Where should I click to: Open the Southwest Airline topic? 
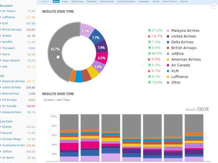pyautogui.click(x=13, y=145)
